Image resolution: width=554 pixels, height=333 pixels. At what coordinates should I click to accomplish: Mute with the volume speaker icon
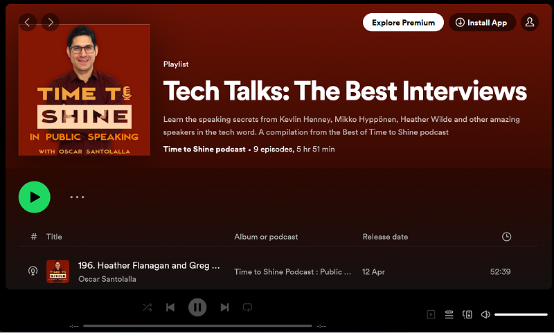[485, 314]
